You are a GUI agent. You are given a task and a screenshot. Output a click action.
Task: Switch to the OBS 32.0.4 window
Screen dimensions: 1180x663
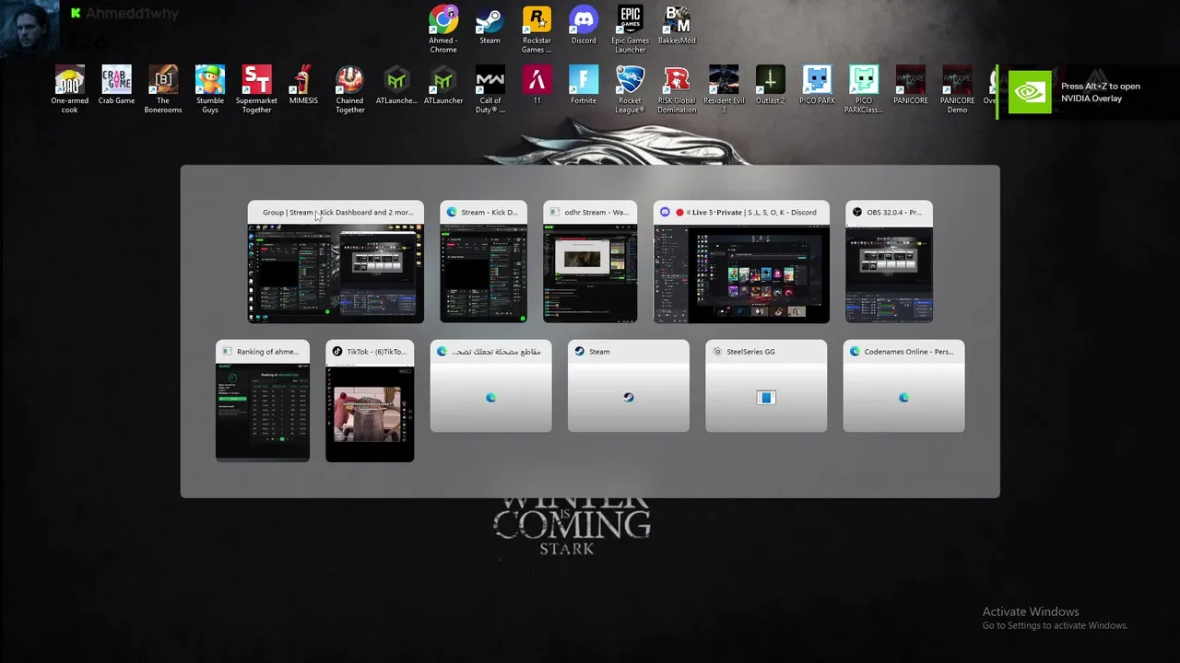coord(889,262)
